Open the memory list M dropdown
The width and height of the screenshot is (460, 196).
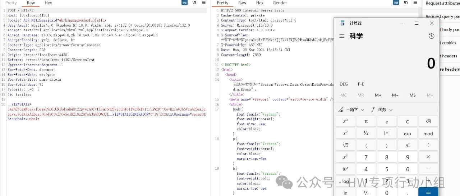point(430,95)
